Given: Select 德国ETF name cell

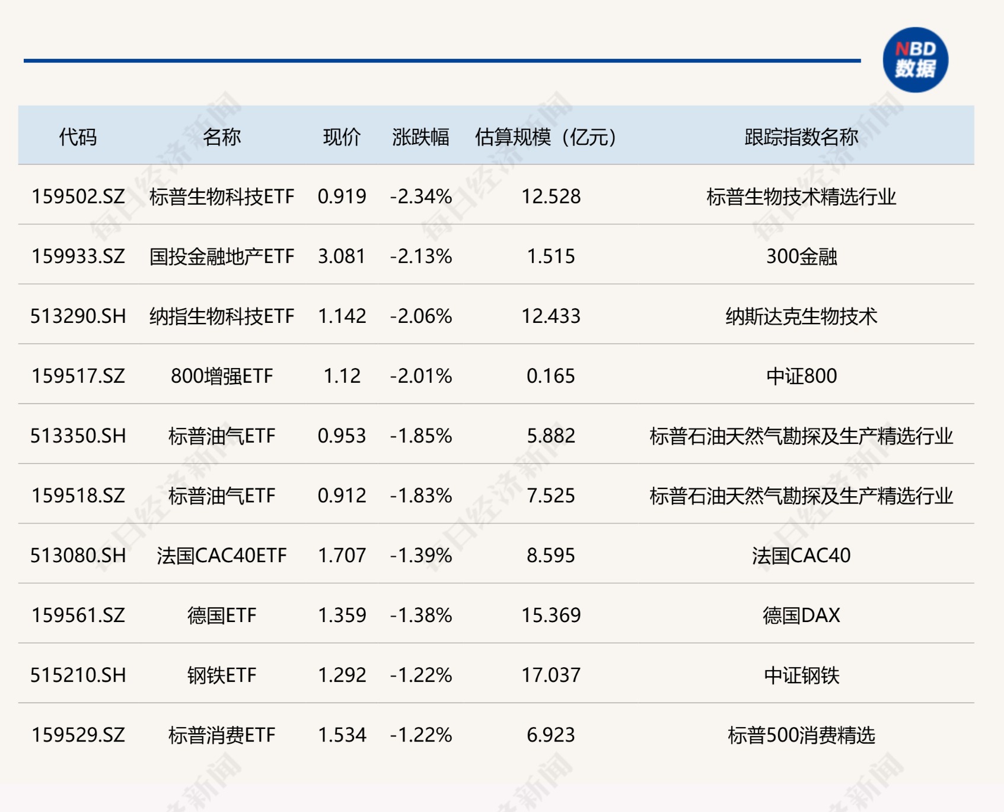Looking at the screenshot, I should click(222, 616).
